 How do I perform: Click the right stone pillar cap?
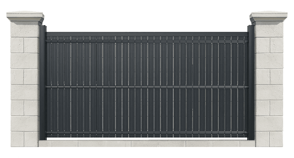click(x=269, y=17)
